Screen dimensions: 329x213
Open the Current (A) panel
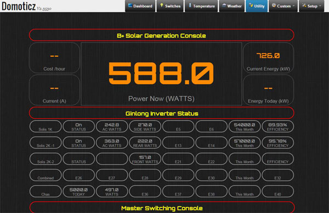click(54, 90)
